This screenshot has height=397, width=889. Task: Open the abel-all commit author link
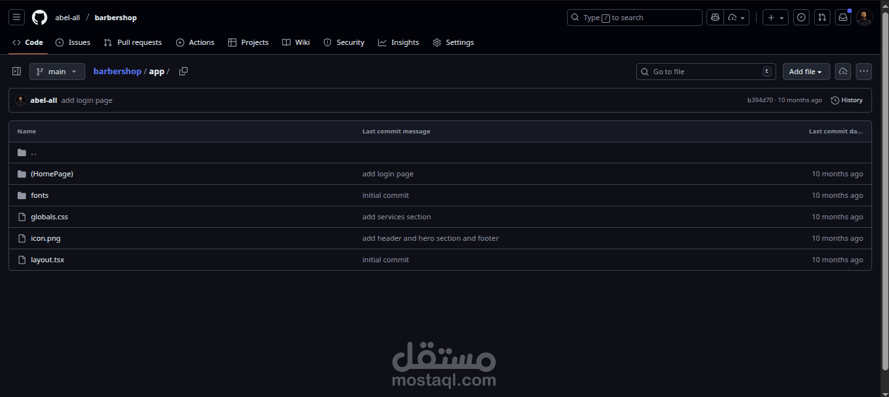tap(44, 100)
